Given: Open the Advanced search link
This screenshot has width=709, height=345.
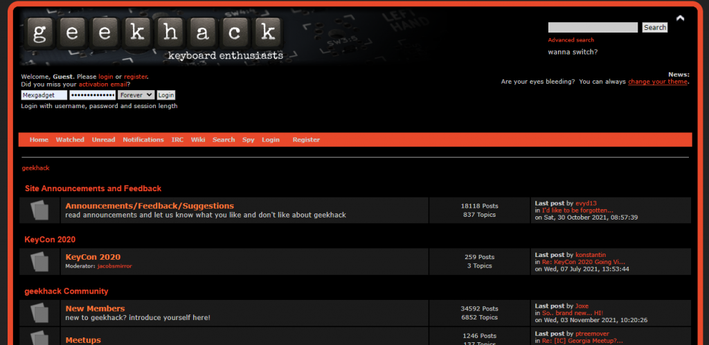Looking at the screenshot, I should (x=571, y=40).
